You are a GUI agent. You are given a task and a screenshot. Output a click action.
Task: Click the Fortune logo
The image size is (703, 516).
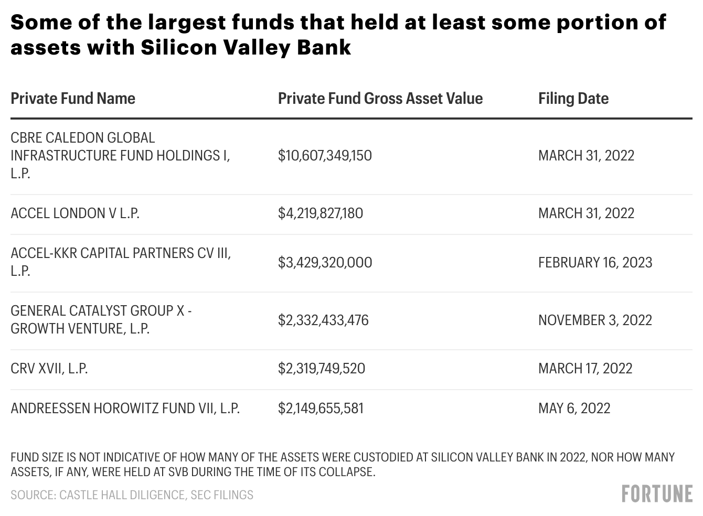pos(657,494)
